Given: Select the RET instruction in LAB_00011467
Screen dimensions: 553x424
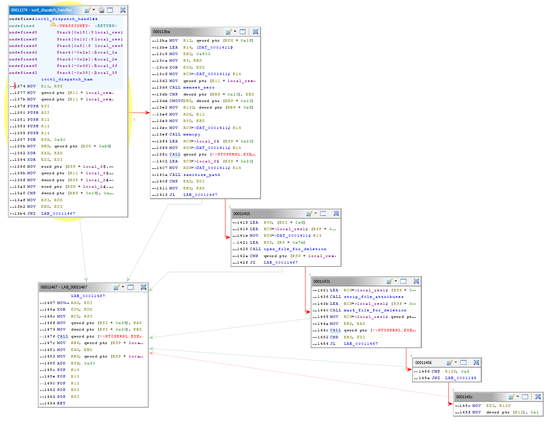Looking at the screenshot, I should pos(61,403).
